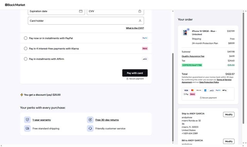Click the Your order heading
247x147 pixels.
(185, 20)
